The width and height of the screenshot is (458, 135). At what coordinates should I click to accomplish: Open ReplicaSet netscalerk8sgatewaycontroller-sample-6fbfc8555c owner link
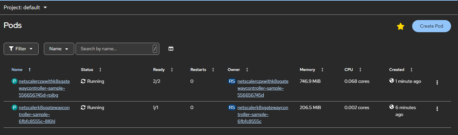[263, 115]
